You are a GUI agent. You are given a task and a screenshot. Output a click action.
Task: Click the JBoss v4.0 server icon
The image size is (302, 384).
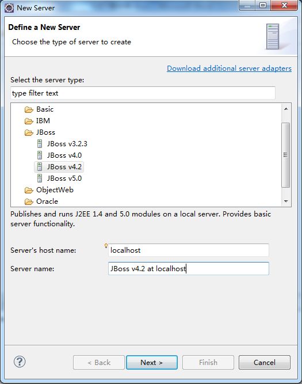pyautogui.click(x=40, y=155)
